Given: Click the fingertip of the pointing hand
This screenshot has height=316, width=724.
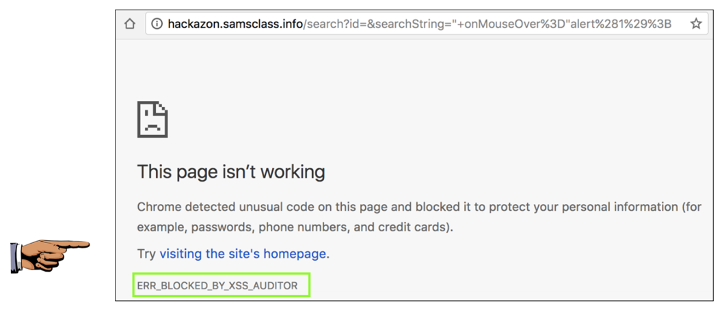Looking at the screenshot, I should [x=86, y=244].
